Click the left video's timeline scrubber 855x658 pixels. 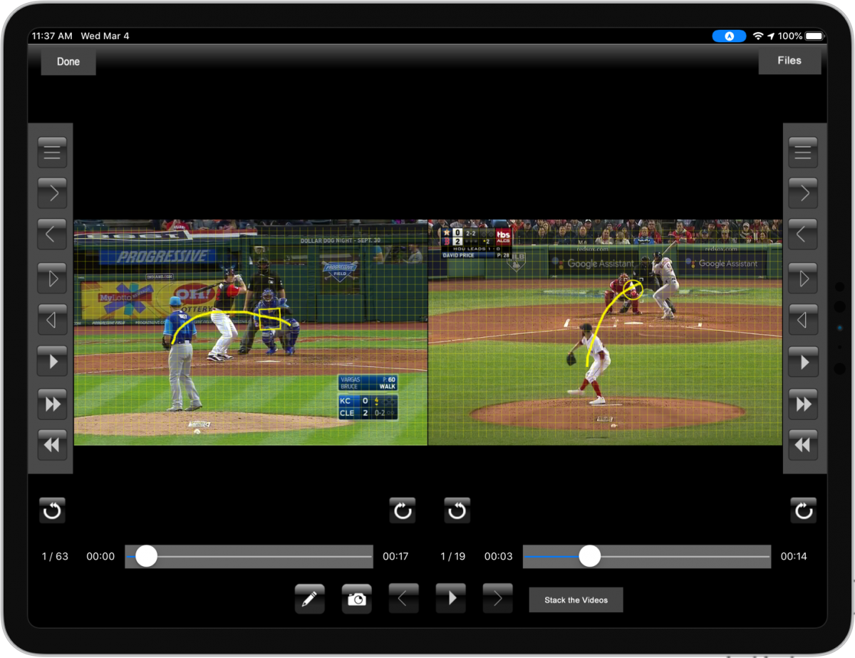coord(249,557)
